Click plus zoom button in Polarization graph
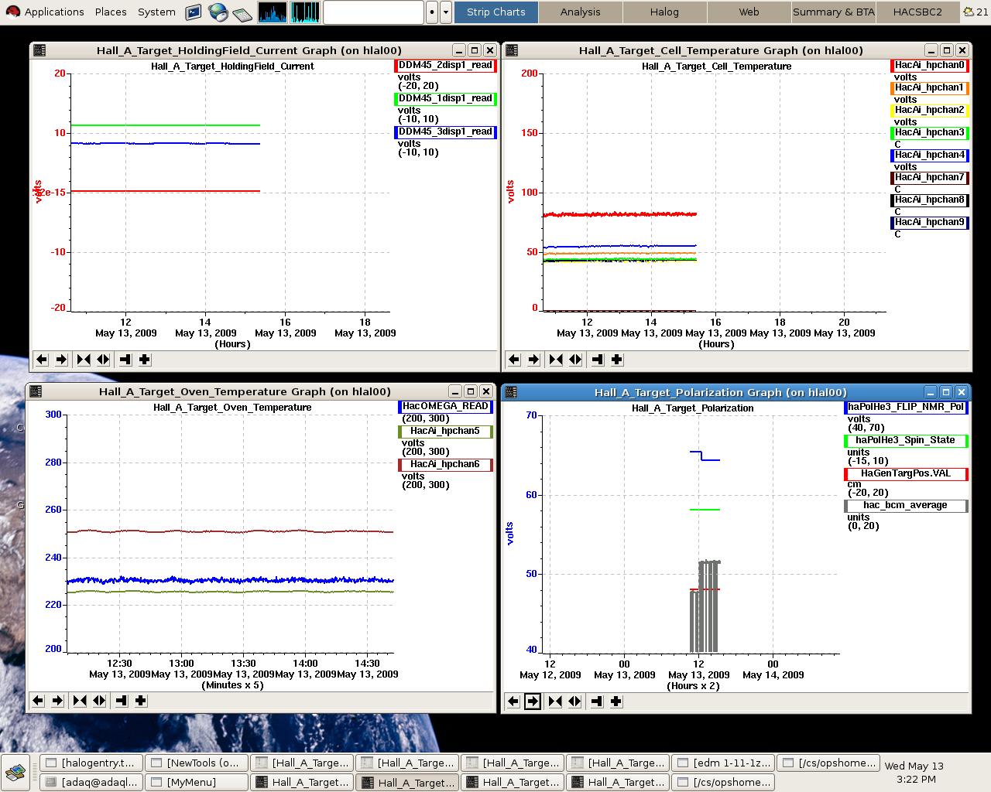991x792 pixels. (616, 702)
